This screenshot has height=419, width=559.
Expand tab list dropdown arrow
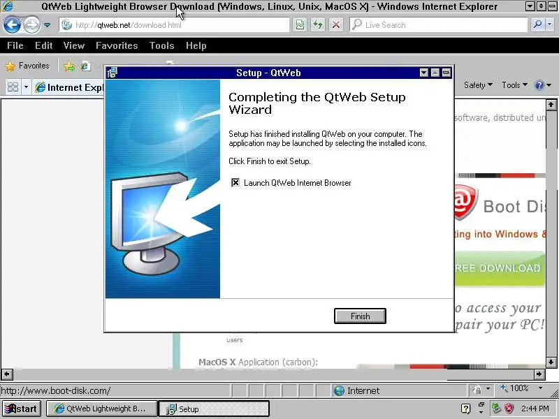pos(26,87)
